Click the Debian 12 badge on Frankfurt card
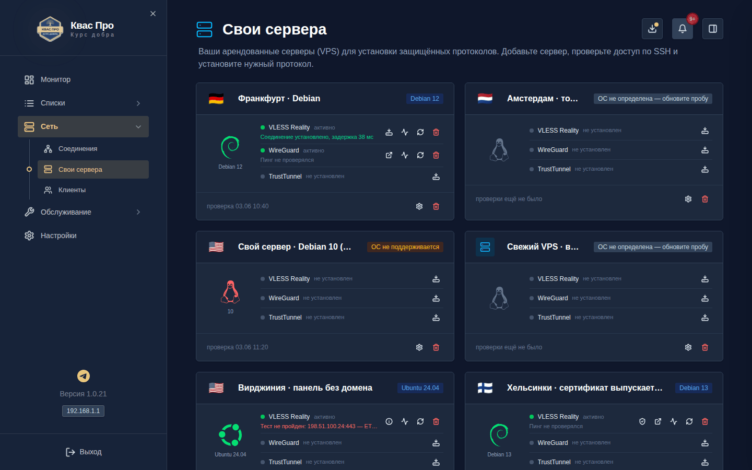 [x=425, y=99]
